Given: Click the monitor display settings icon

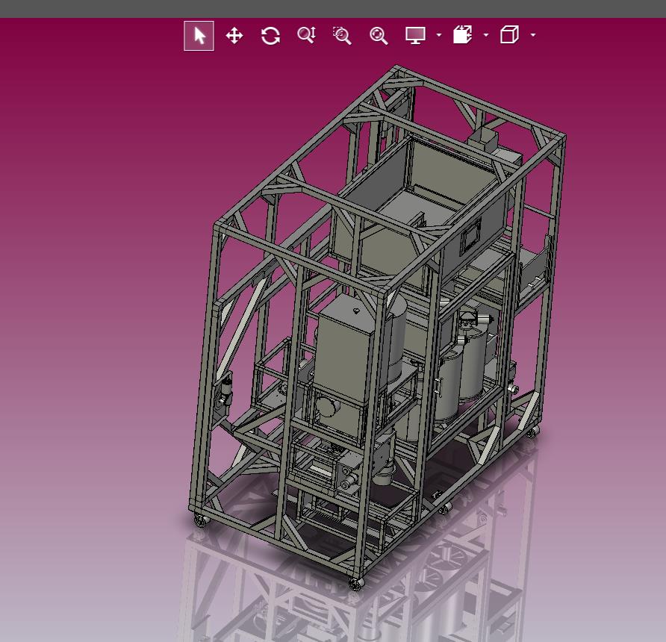Looking at the screenshot, I should pos(415,35).
